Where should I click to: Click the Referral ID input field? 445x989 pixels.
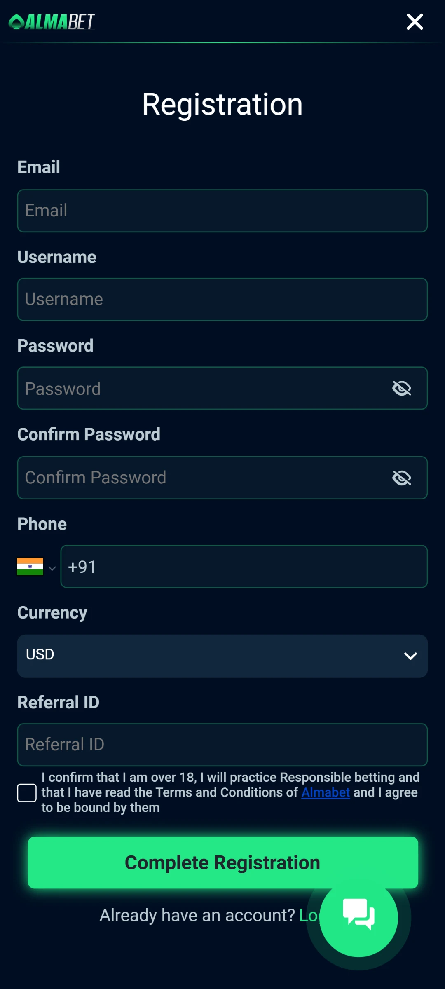click(x=222, y=745)
